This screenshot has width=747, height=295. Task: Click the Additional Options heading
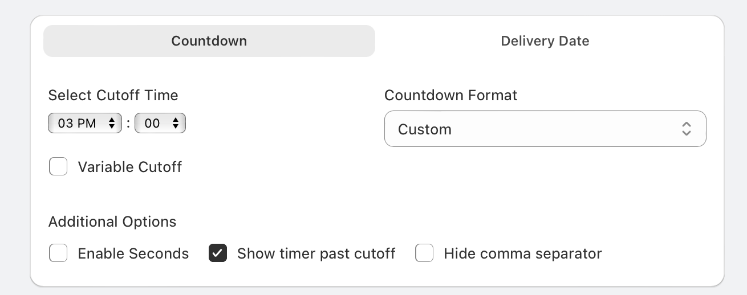(112, 222)
